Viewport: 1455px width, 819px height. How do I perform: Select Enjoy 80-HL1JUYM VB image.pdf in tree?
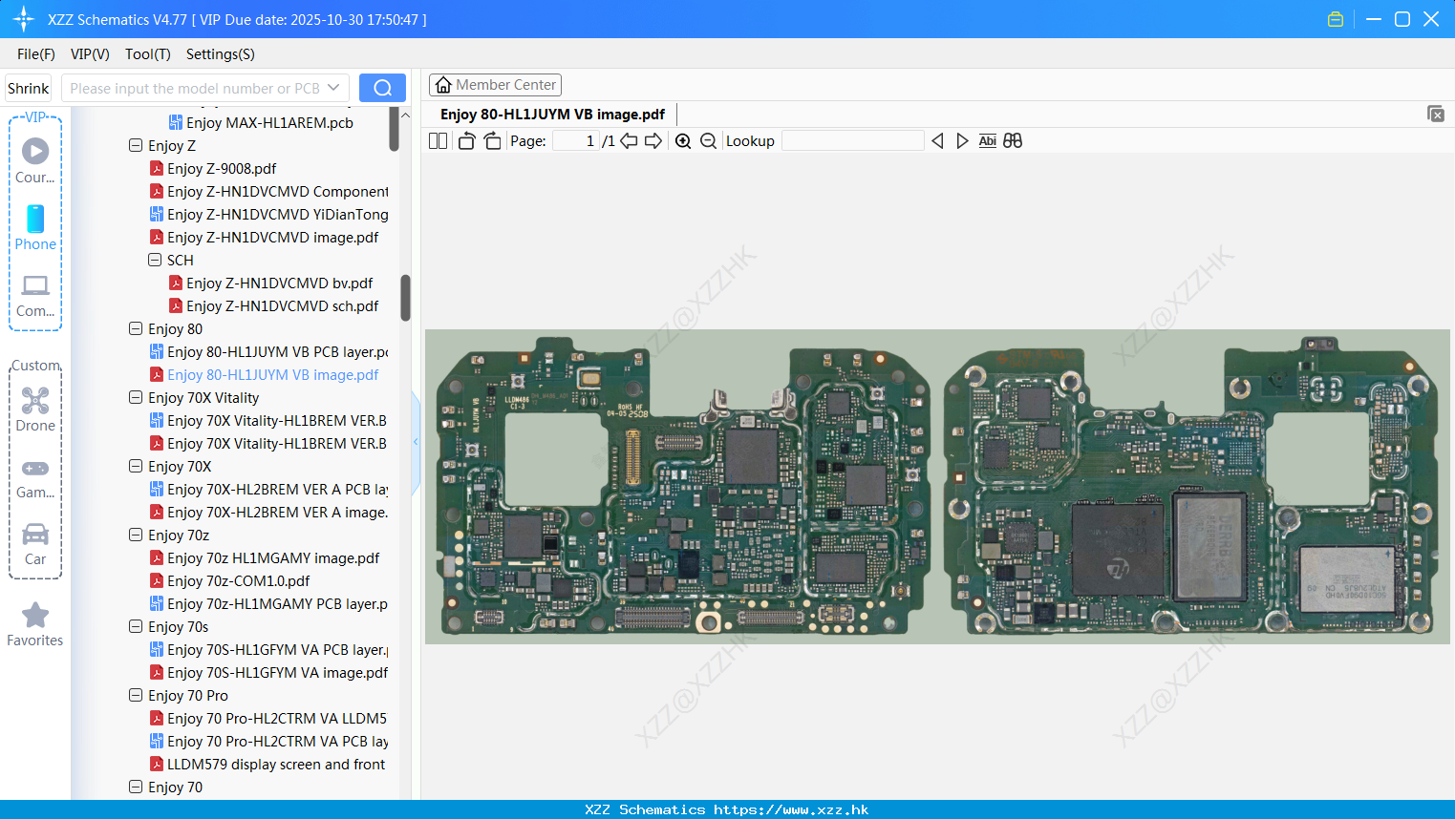[x=265, y=375]
